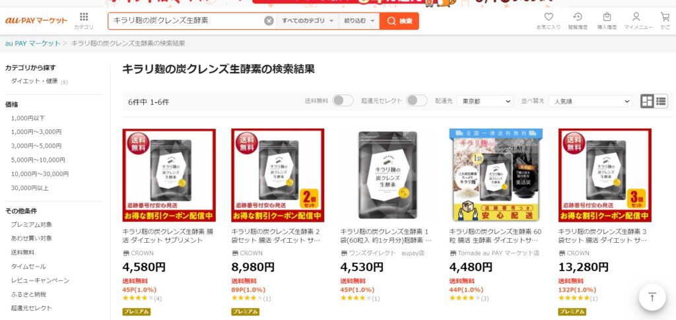Toggle the 送料無料 free shipping switch

click(343, 101)
